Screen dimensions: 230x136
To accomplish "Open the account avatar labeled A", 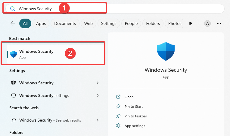I will [x=207, y=23].
